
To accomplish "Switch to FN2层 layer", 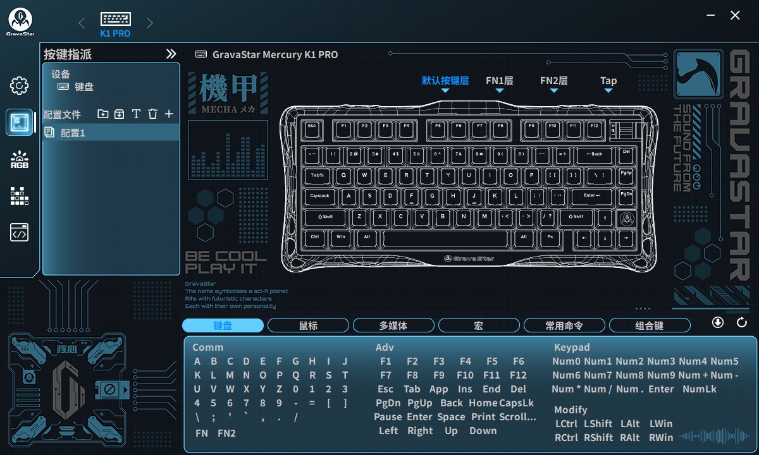I will pyautogui.click(x=553, y=81).
